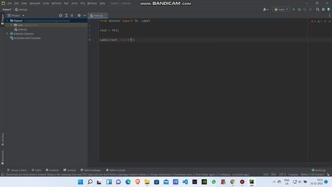Open the Window menu
This screenshot has width=332, height=187.
point(92,3)
